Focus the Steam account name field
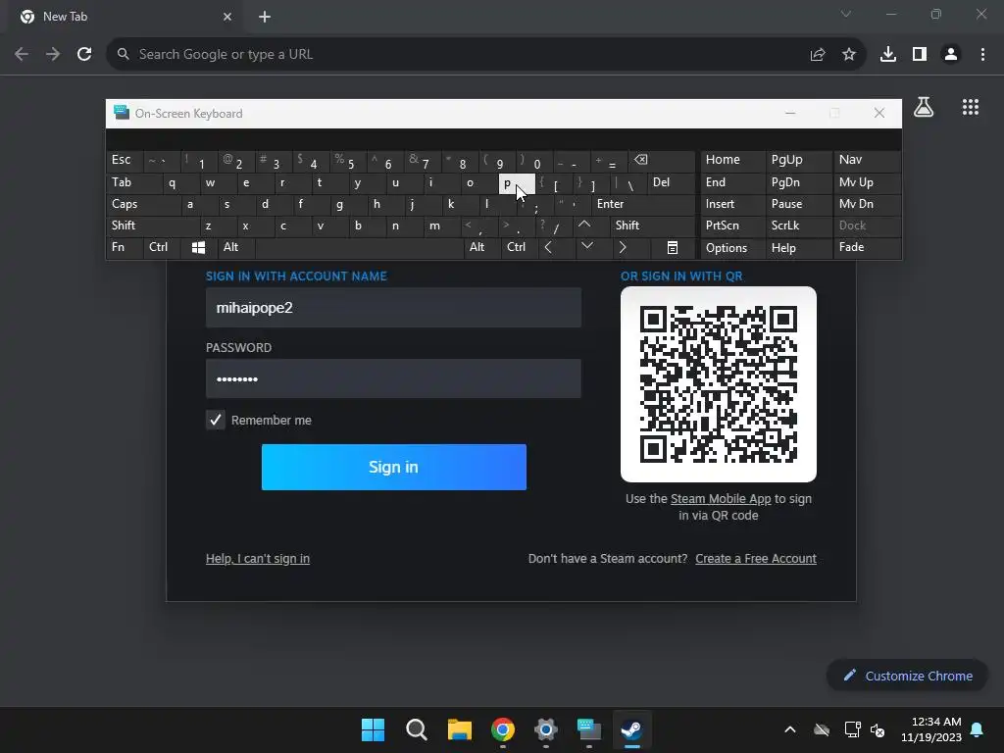This screenshot has height=753, width=1004. coord(393,308)
